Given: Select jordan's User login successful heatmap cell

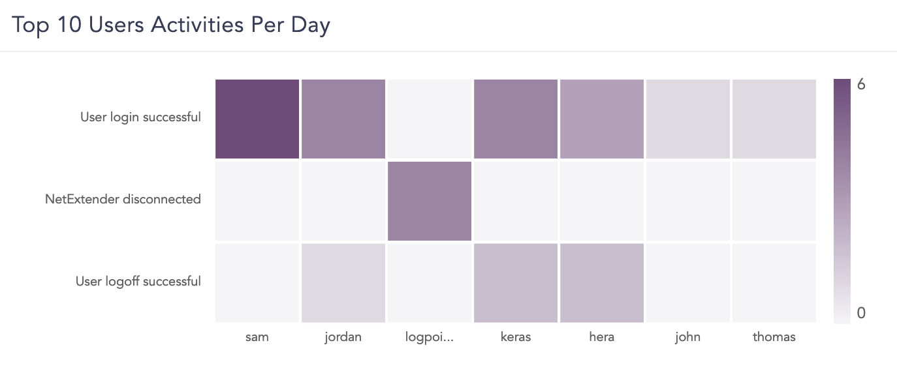Looking at the screenshot, I should click(x=343, y=119).
